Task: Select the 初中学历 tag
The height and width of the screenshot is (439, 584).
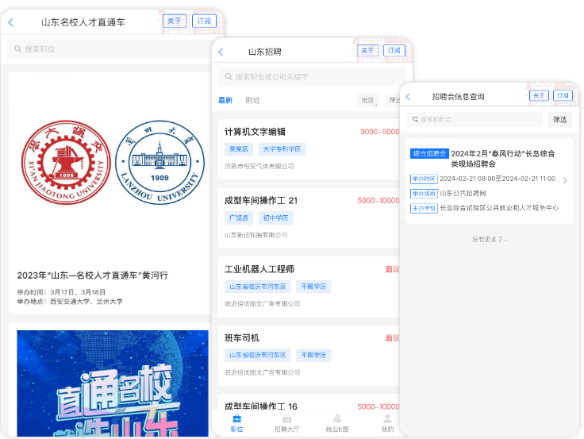Action: click(276, 218)
